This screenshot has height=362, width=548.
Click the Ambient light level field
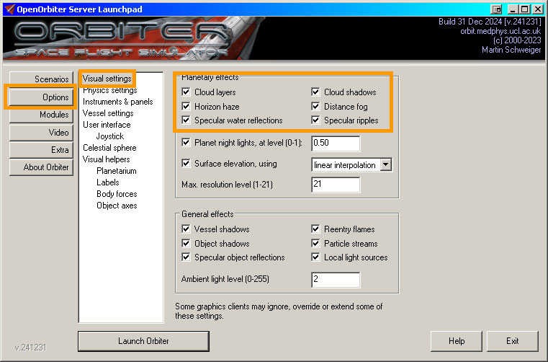(x=336, y=280)
